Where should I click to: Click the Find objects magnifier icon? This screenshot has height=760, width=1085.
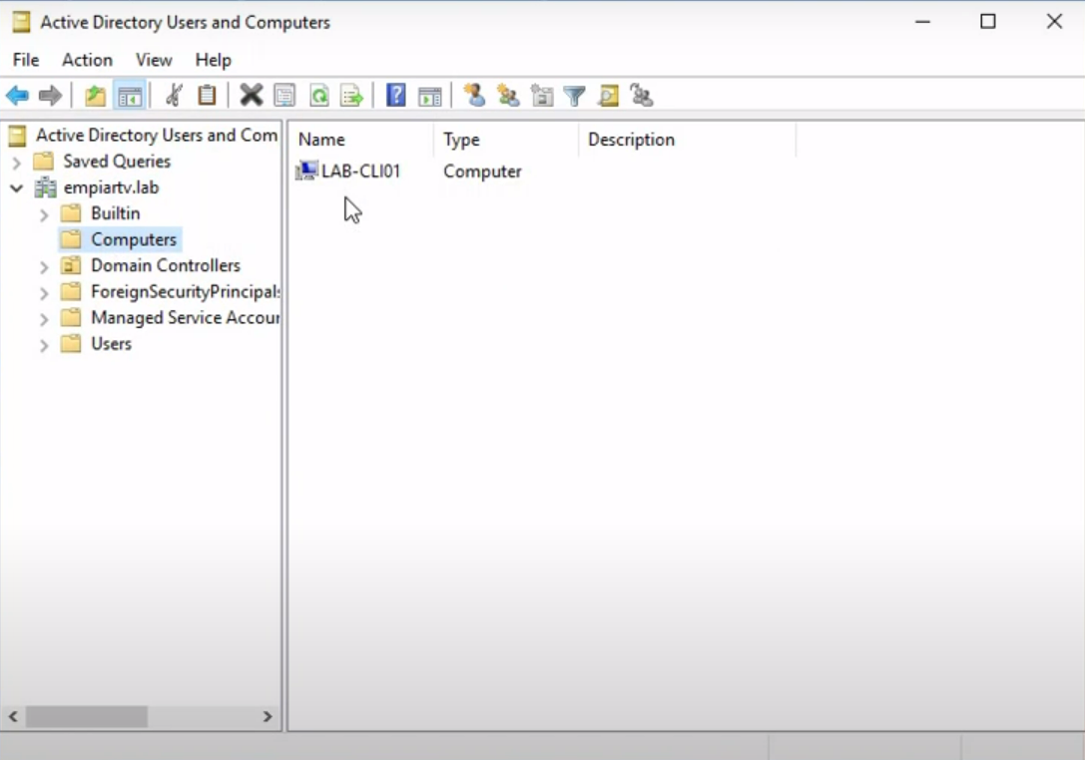606,95
